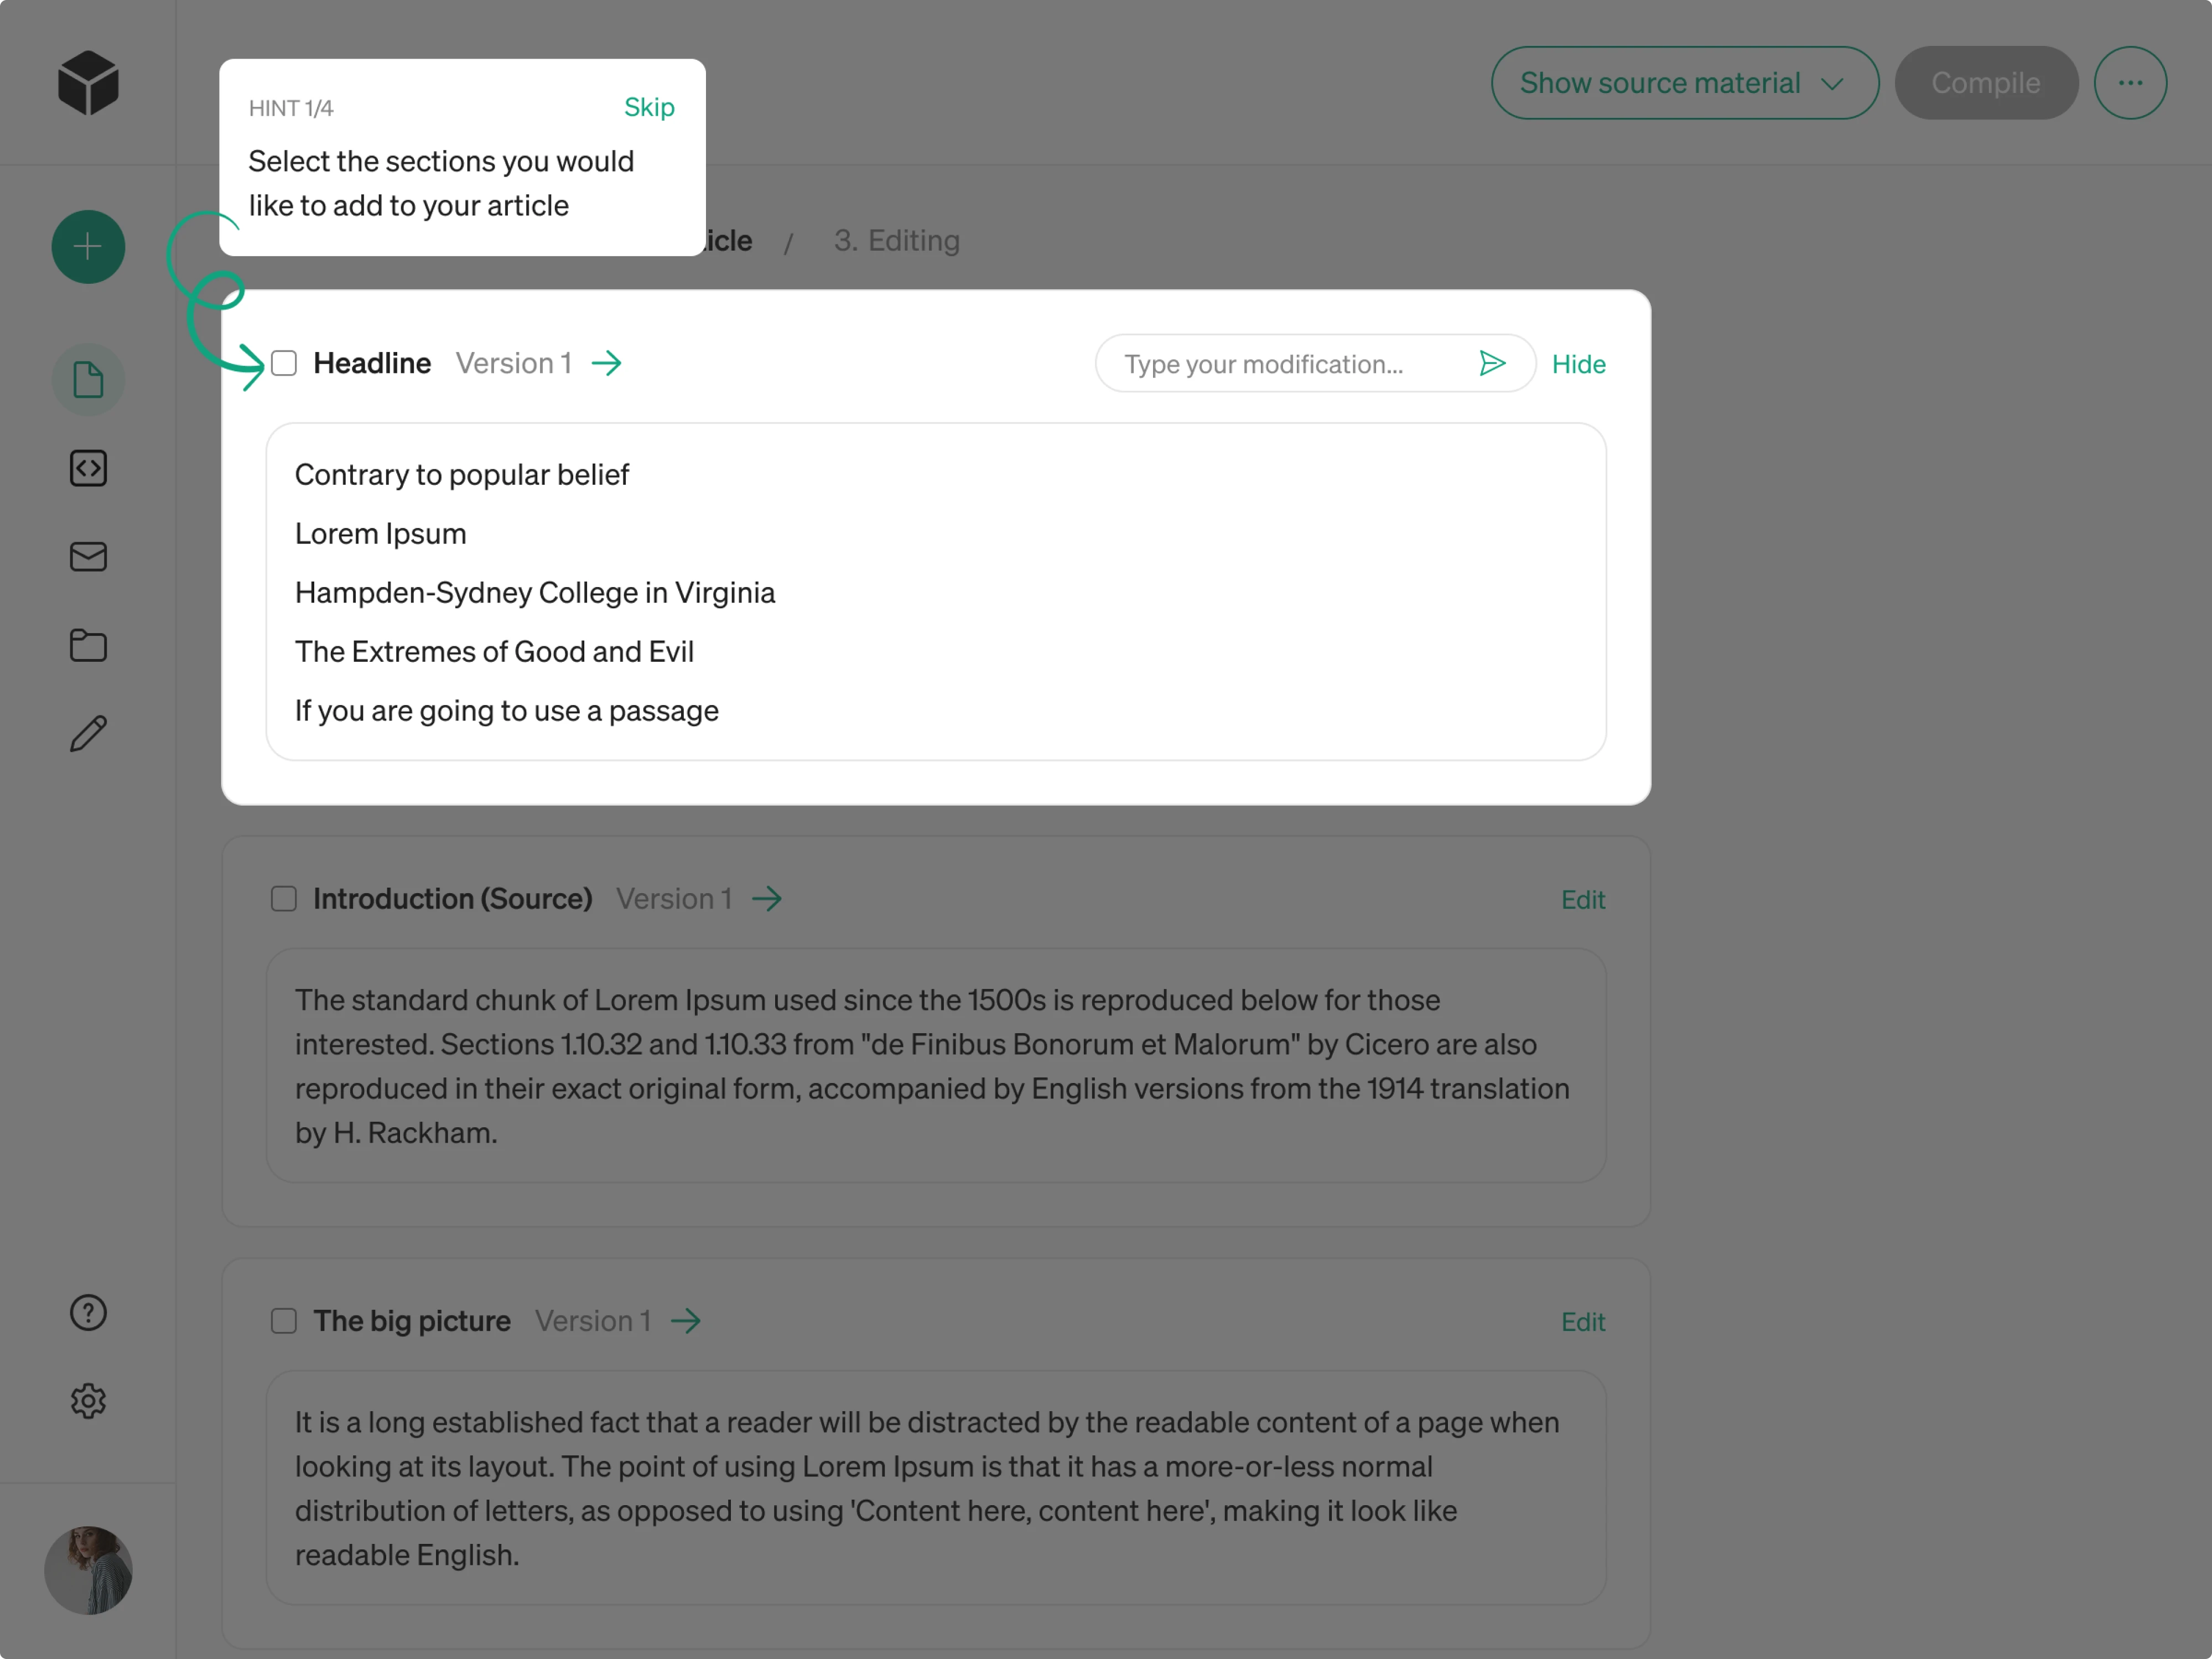Open next version of Headline via arrow
This screenshot has height=1659, width=2212.
click(607, 363)
